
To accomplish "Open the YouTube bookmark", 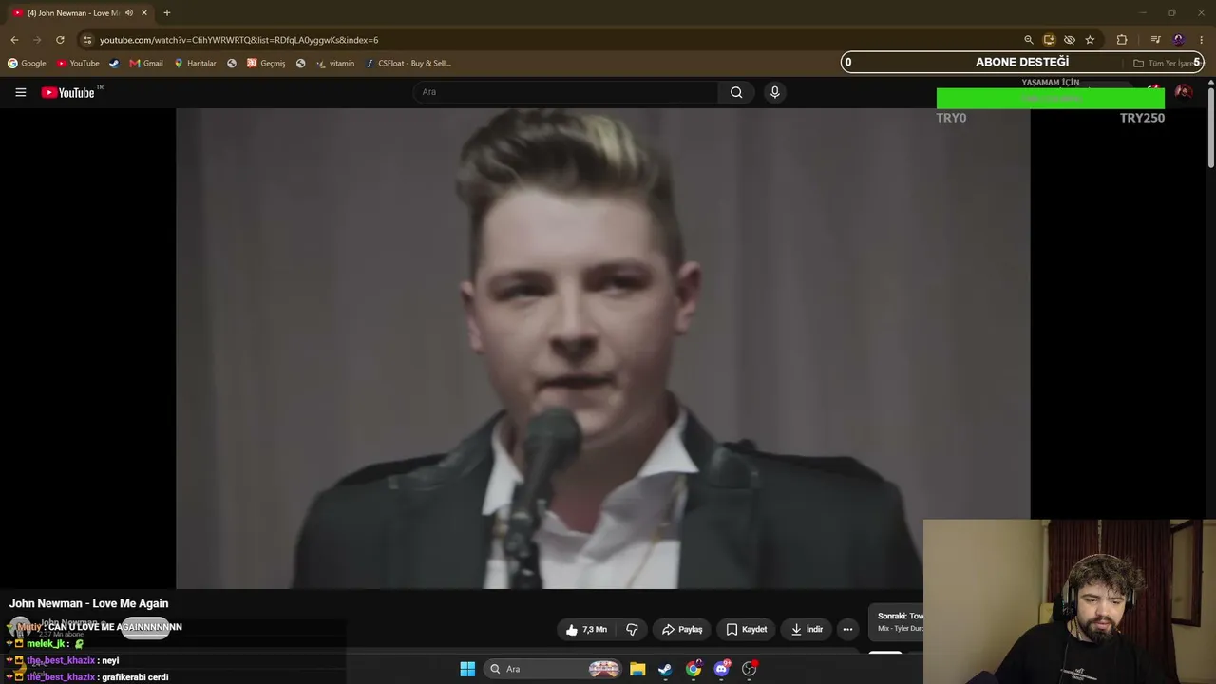I will [x=78, y=64].
